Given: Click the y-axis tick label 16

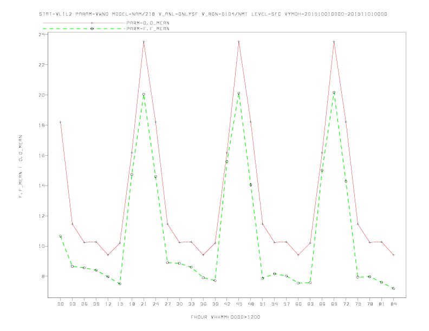Looking at the screenshot, I should tap(42, 155).
